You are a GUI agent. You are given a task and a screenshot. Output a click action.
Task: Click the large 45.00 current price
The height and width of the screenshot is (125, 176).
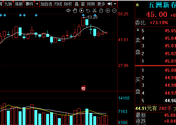157,14
